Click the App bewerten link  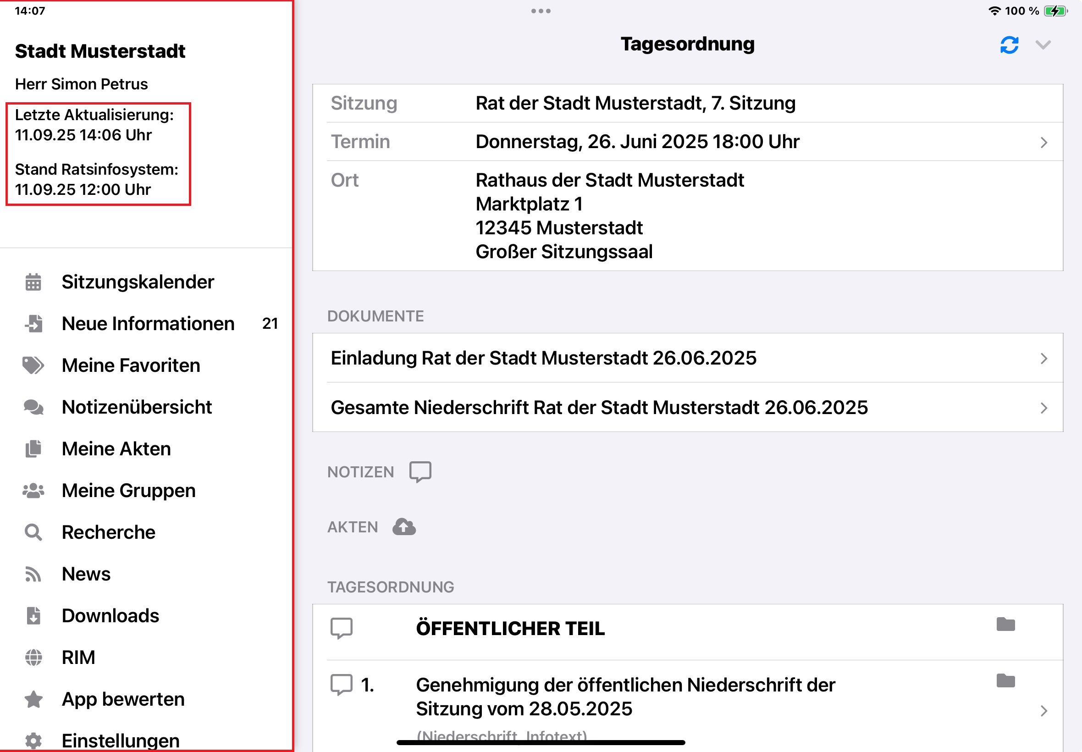(x=122, y=699)
